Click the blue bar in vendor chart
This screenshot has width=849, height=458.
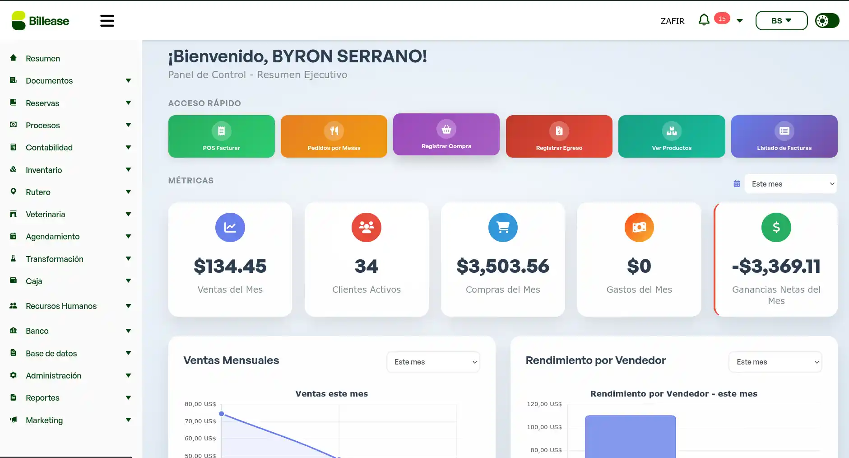(x=630, y=437)
